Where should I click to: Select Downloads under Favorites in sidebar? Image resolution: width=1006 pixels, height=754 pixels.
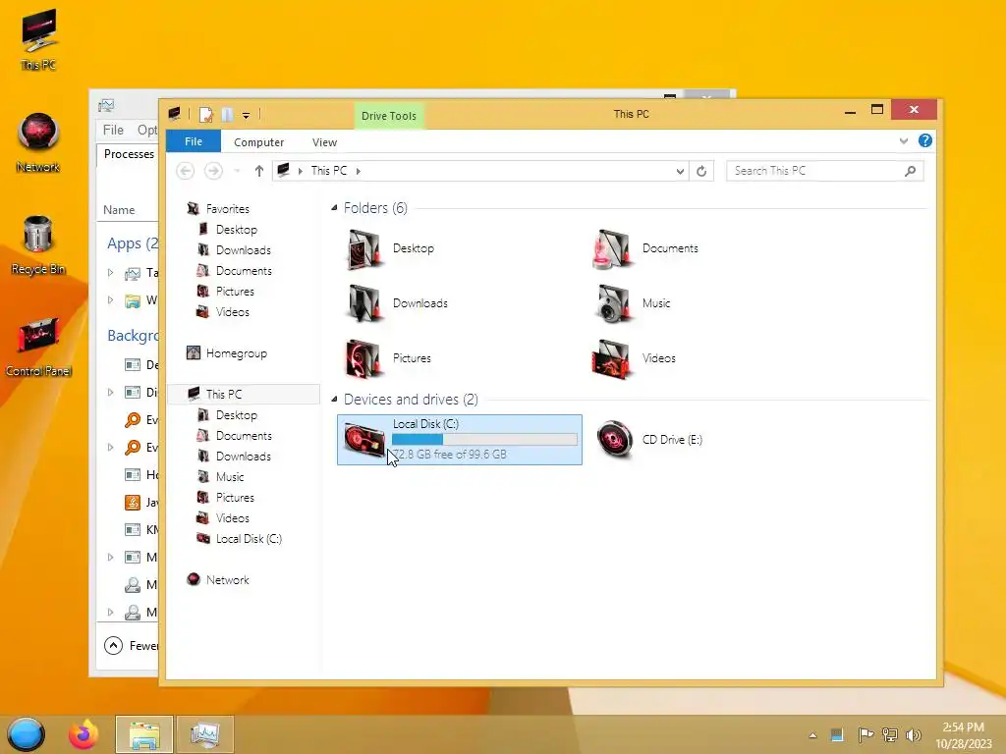[234, 250]
